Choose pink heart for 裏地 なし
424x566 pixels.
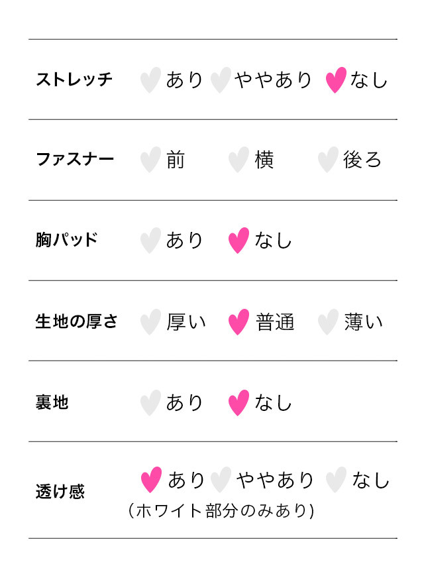(238, 403)
